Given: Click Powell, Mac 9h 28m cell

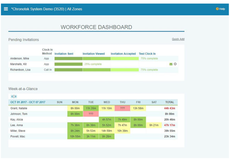Looking at the screenshot, I should (x=107, y=136).
